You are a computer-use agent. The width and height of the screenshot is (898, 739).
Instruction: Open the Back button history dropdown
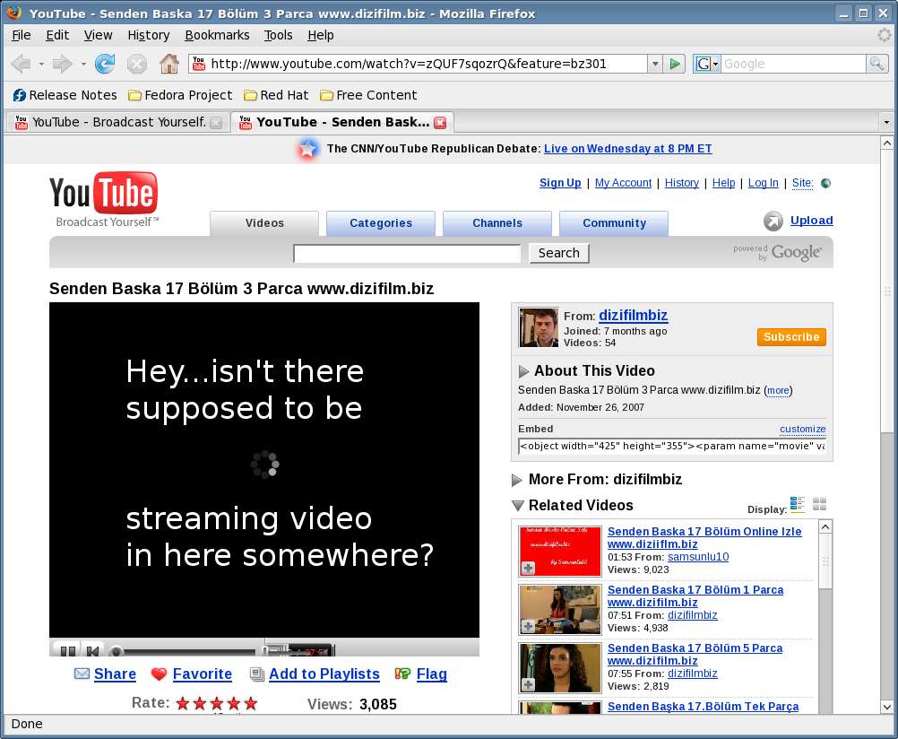[41, 65]
